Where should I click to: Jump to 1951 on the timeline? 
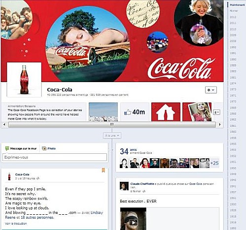(x=233, y=162)
